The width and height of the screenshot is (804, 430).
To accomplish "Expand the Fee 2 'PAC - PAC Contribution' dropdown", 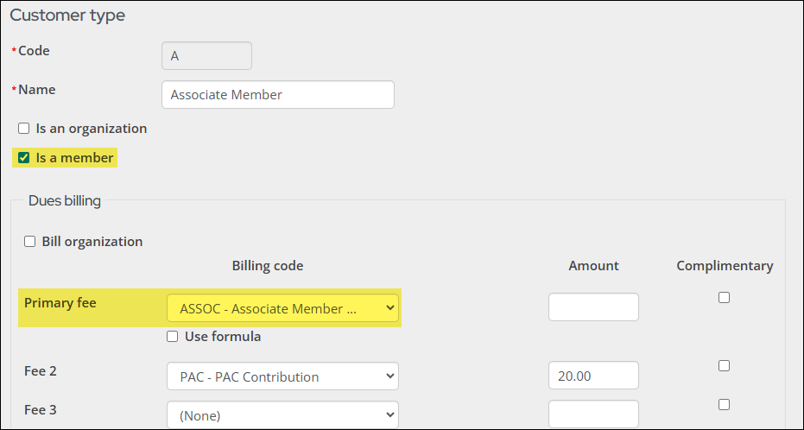I will click(282, 376).
